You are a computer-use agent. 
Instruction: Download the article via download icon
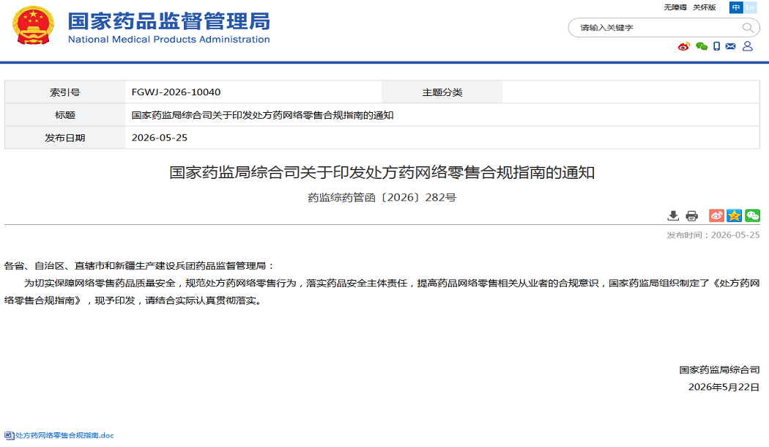coord(673,215)
